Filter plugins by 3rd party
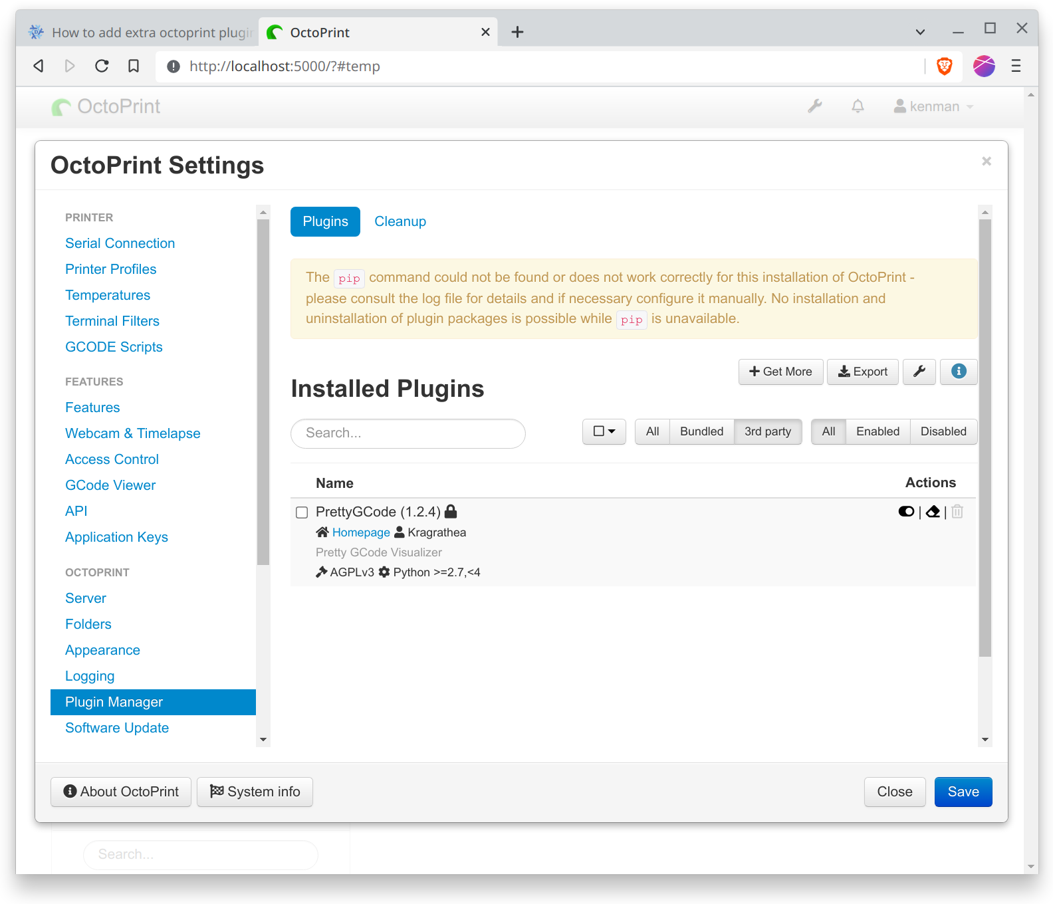1053x904 pixels. [x=768, y=431]
